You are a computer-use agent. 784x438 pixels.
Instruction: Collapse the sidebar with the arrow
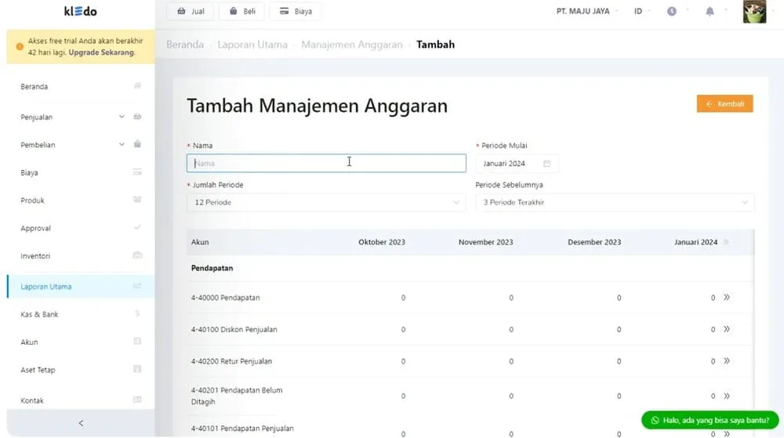81,423
